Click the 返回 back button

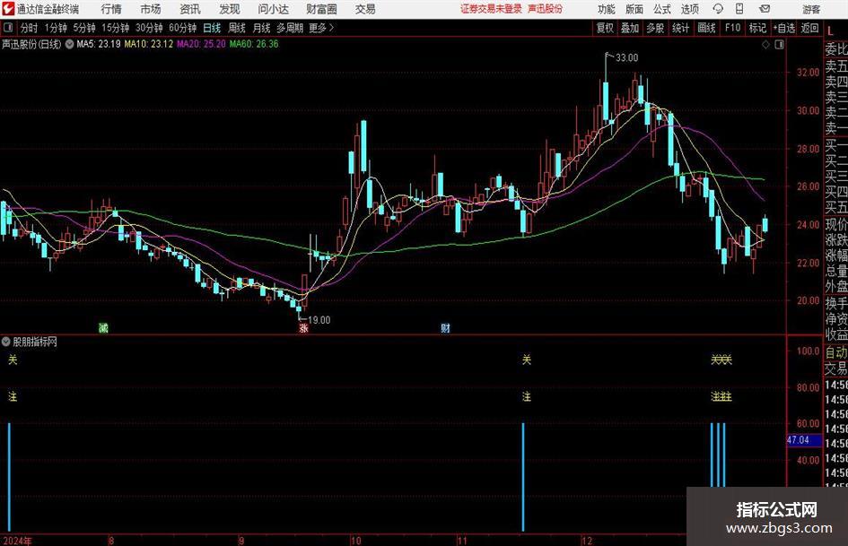809,28
